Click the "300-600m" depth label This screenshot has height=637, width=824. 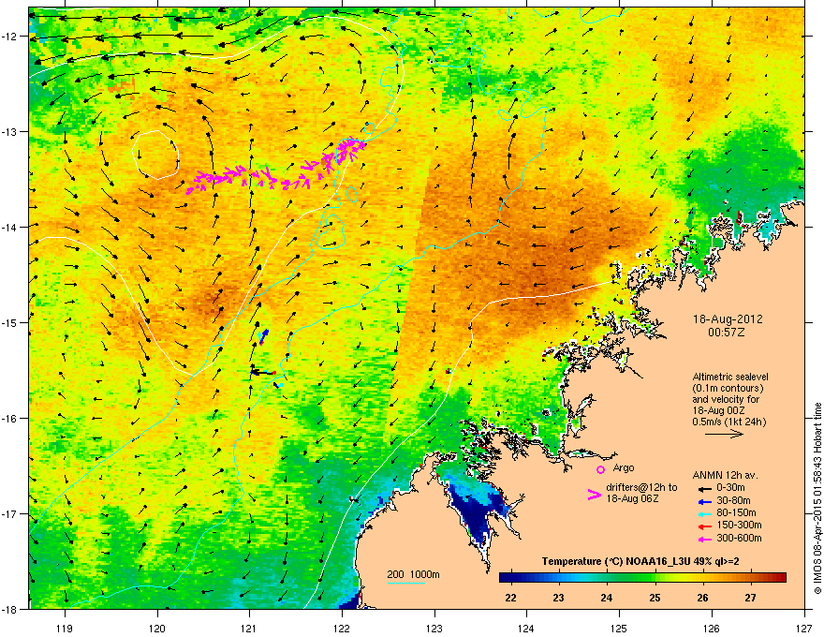740,539
